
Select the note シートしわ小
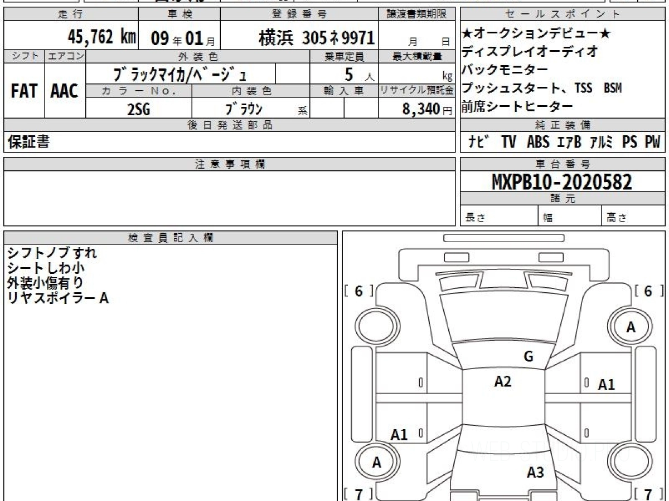46,268
